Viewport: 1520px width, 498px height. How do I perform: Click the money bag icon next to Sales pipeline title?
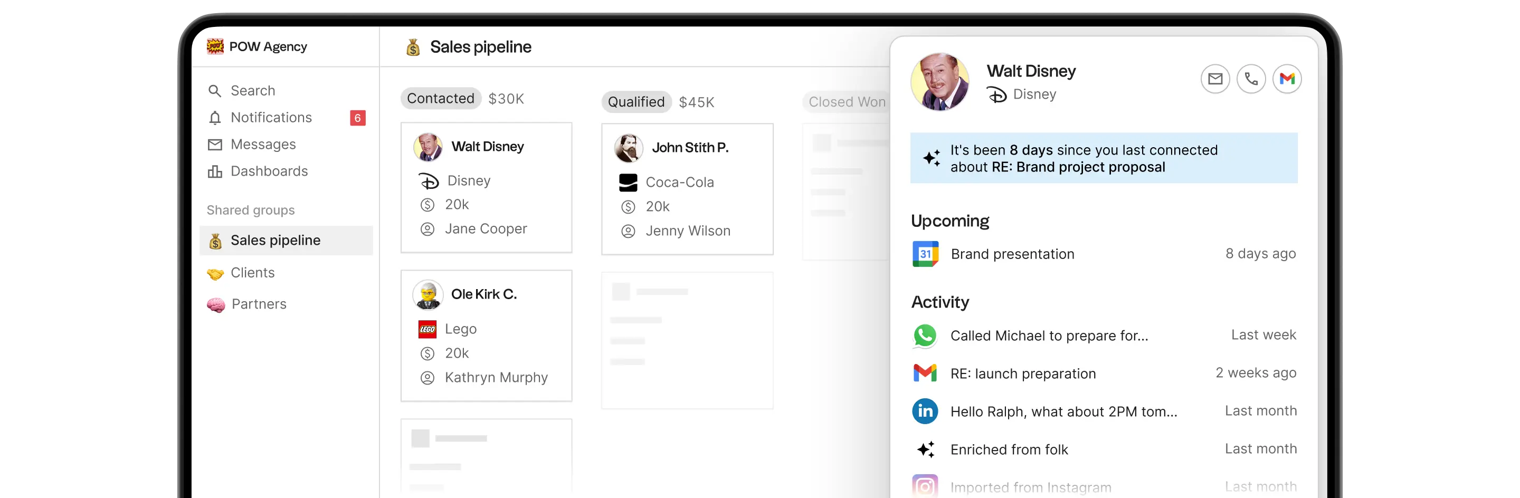413,47
